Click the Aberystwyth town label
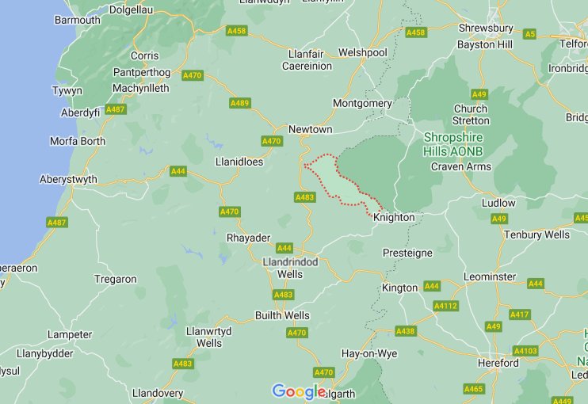Image resolution: width=588 pixels, height=404 pixels. 68,179
